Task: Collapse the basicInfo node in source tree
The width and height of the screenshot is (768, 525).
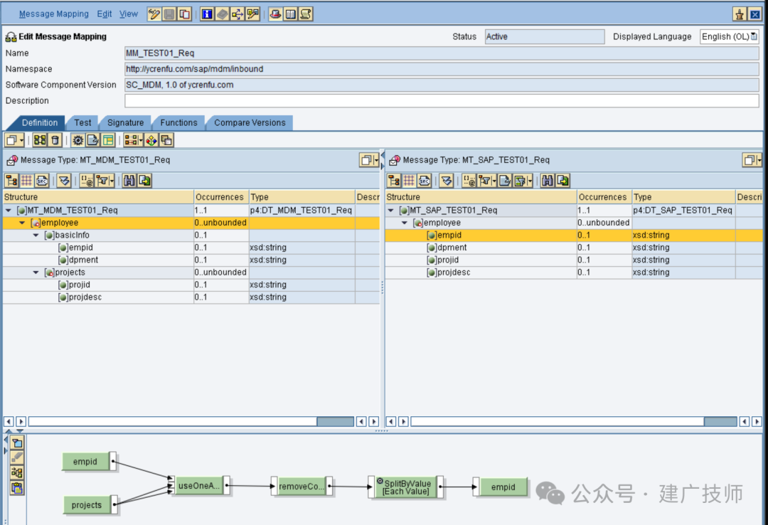Action: [36, 235]
